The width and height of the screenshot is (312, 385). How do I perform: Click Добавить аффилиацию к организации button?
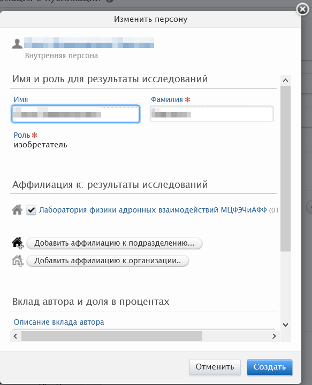(108, 261)
